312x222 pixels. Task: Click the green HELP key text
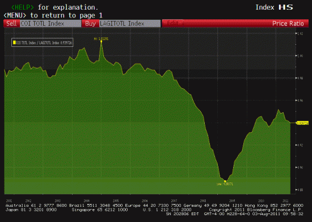[x=23, y=7]
